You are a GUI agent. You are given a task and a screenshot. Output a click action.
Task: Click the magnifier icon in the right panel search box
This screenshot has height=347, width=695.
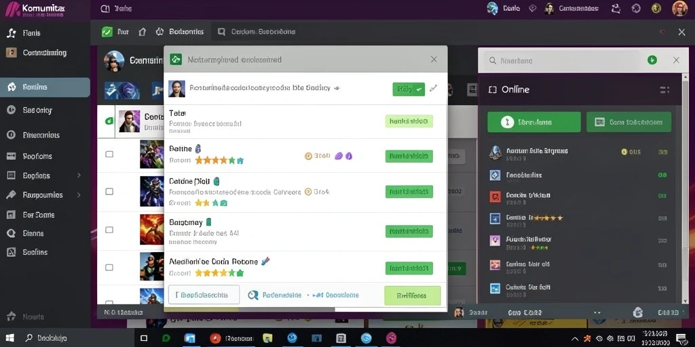[493, 60]
